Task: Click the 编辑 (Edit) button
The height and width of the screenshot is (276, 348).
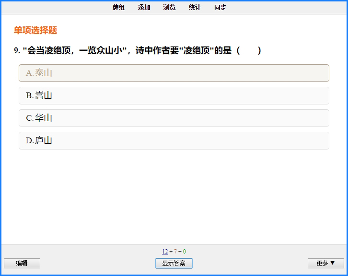Action: point(22,263)
